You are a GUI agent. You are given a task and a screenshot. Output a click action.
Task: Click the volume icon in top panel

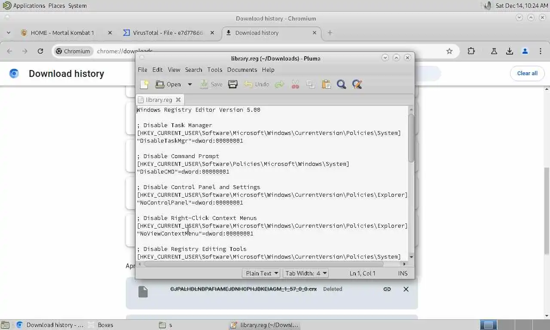pyautogui.click(x=487, y=6)
